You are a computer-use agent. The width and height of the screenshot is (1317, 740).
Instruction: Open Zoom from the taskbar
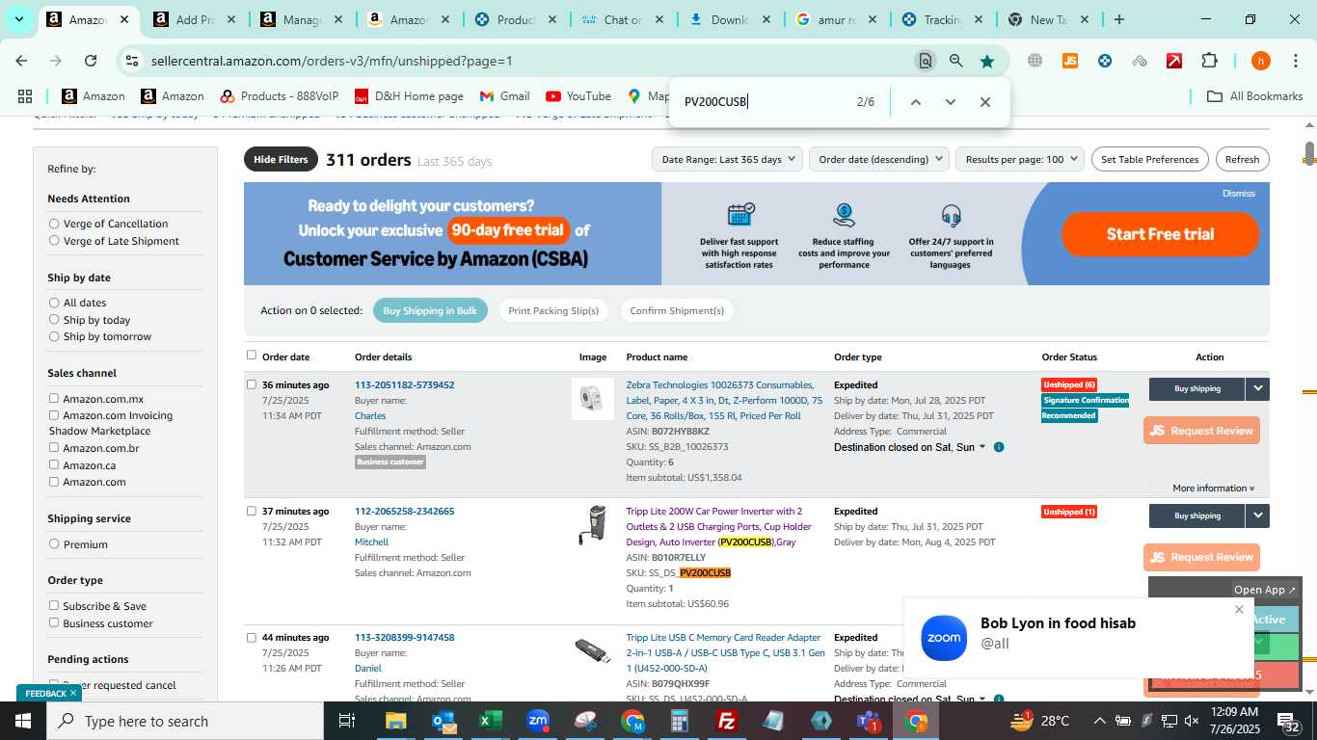tap(538, 721)
